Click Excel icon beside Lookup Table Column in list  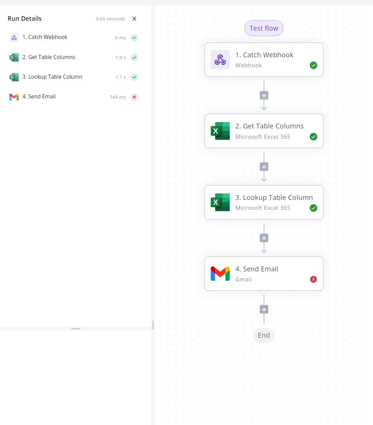tap(14, 77)
